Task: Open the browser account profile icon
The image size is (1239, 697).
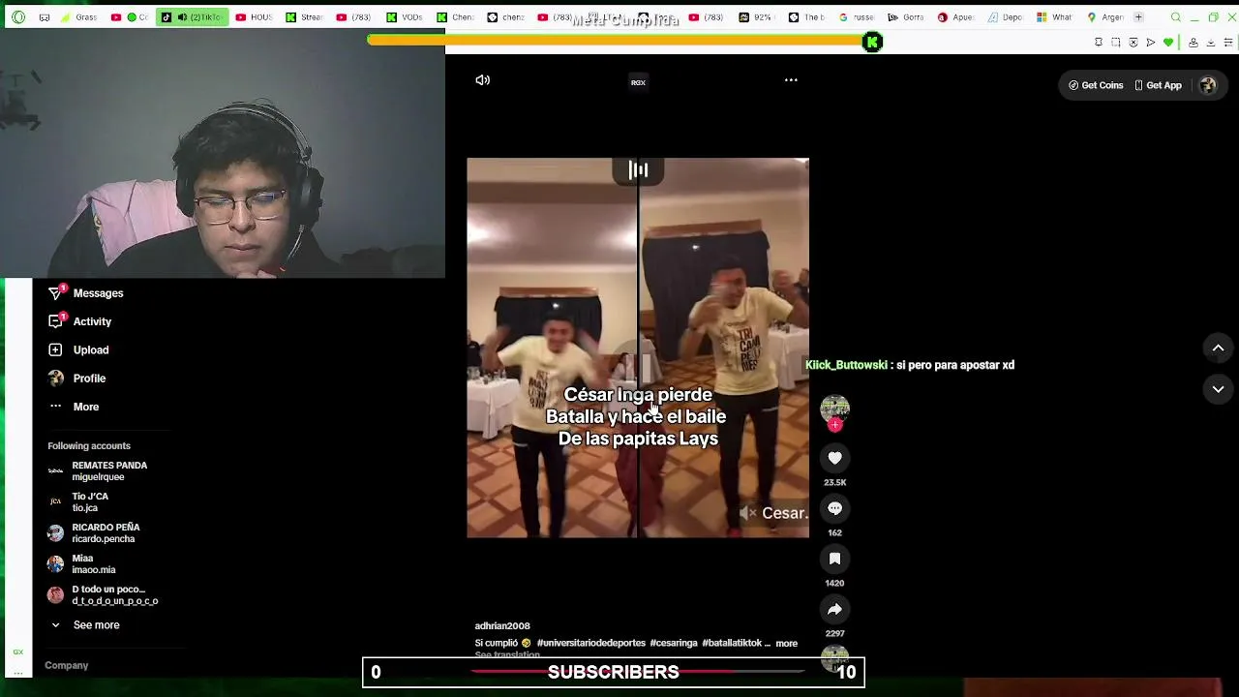Action: tap(1194, 43)
